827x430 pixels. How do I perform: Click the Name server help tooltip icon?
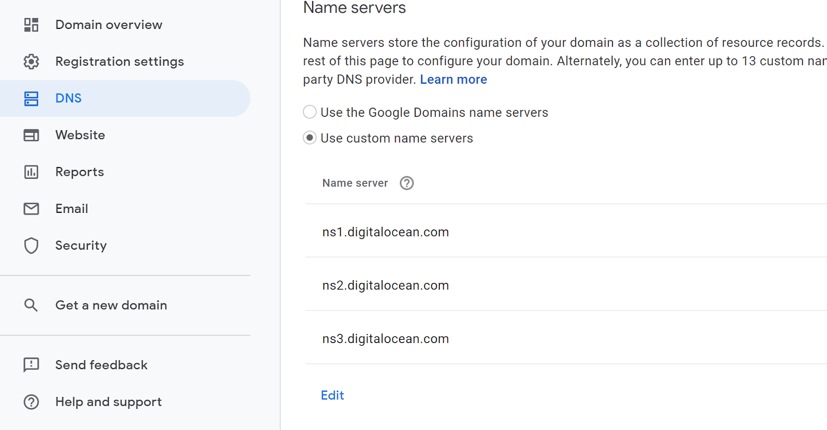pyautogui.click(x=407, y=183)
